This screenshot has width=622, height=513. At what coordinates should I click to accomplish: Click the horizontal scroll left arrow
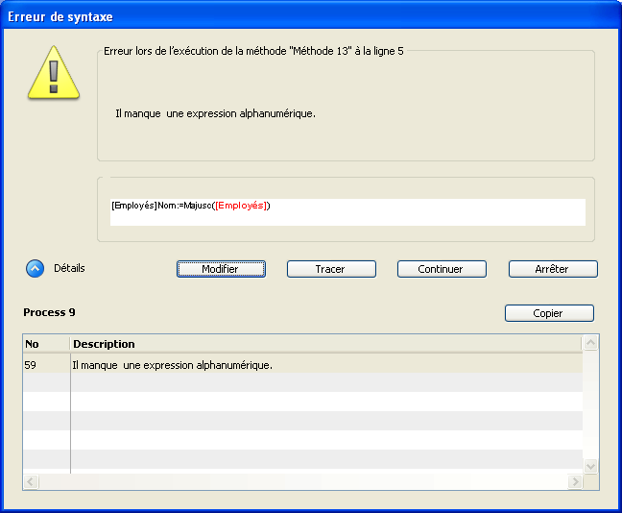(32, 481)
